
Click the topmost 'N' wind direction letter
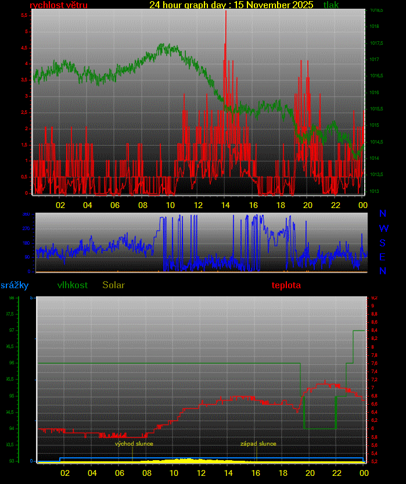point(383,214)
